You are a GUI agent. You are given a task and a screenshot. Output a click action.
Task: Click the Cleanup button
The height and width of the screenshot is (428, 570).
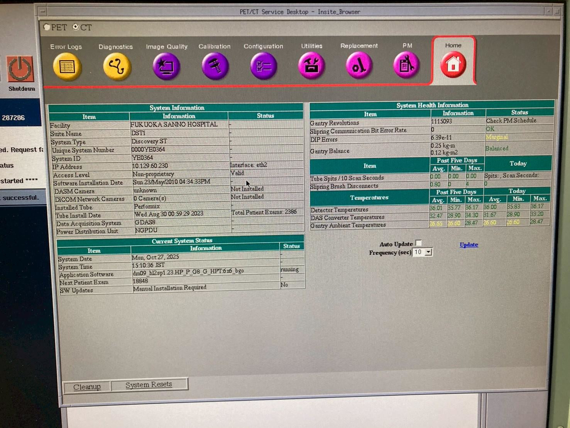point(87,387)
